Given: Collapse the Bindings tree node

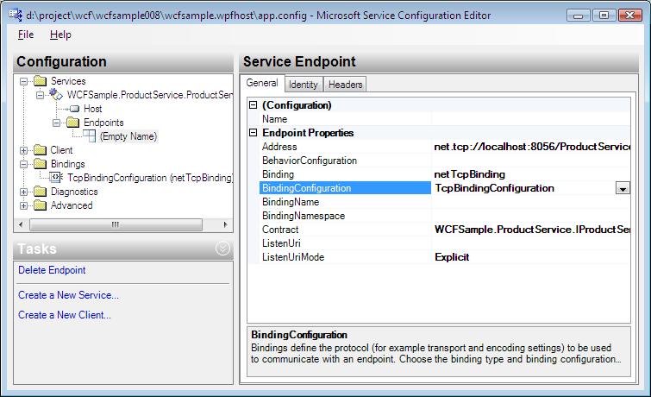Looking at the screenshot, I should [x=23, y=164].
